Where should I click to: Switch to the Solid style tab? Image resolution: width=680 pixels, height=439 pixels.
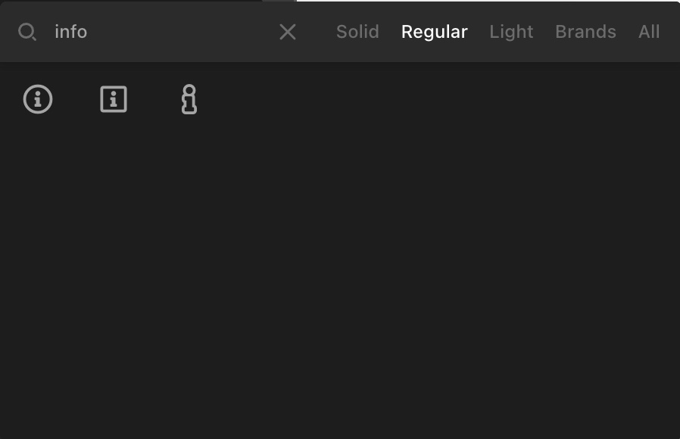(357, 32)
